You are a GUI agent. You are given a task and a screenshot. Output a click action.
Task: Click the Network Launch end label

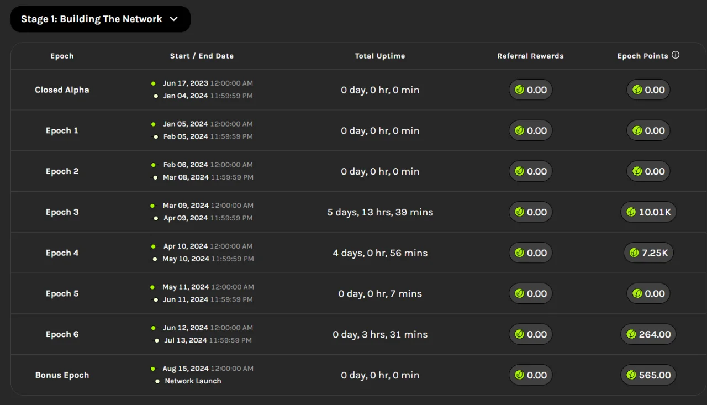tap(193, 381)
